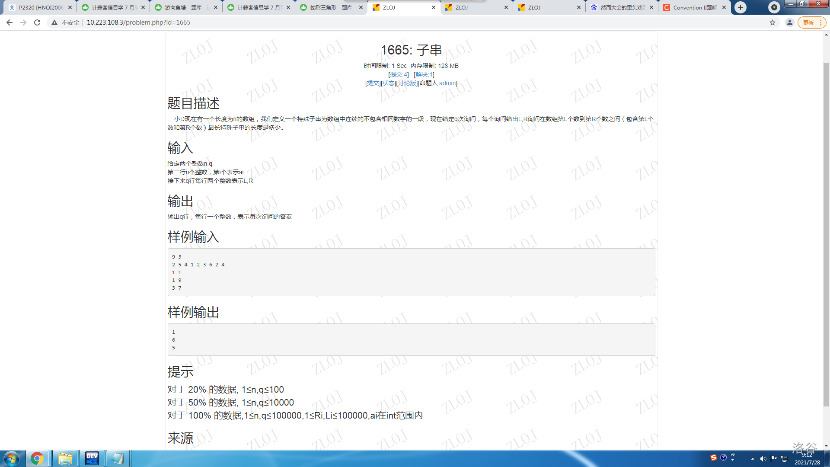Switch to the Convention tab
The width and height of the screenshot is (830, 467).
(x=692, y=7)
